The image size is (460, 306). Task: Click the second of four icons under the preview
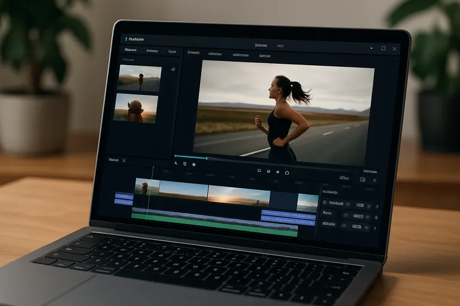click(268, 172)
